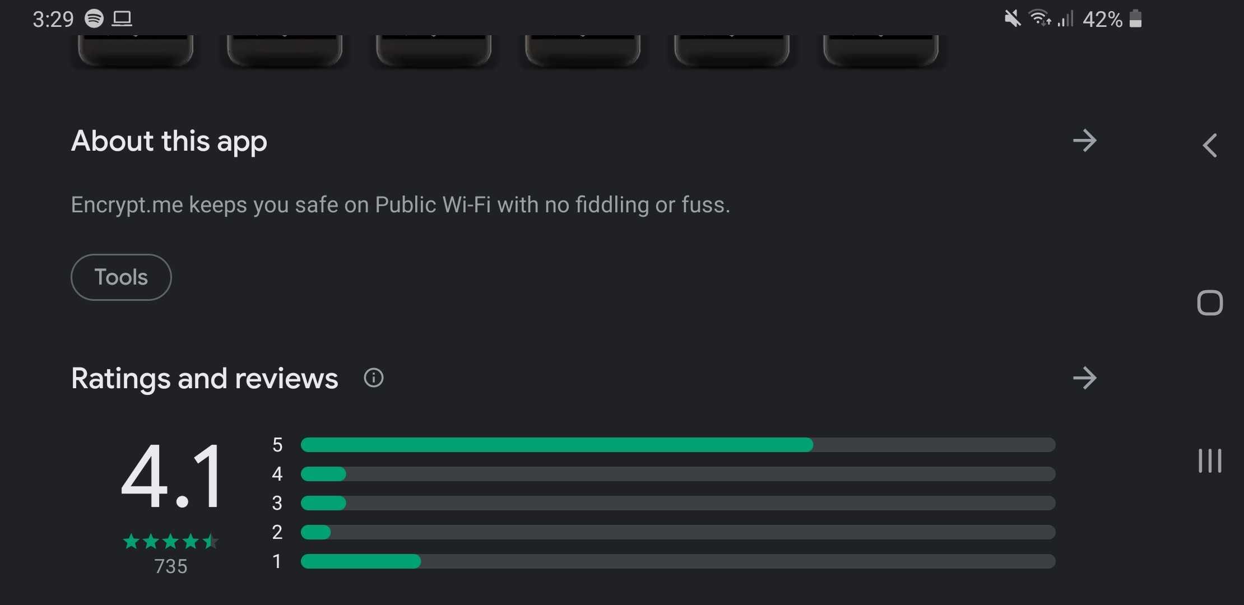The image size is (1244, 605).
Task: Click the 1-star rating bar
Action: pos(678,561)
